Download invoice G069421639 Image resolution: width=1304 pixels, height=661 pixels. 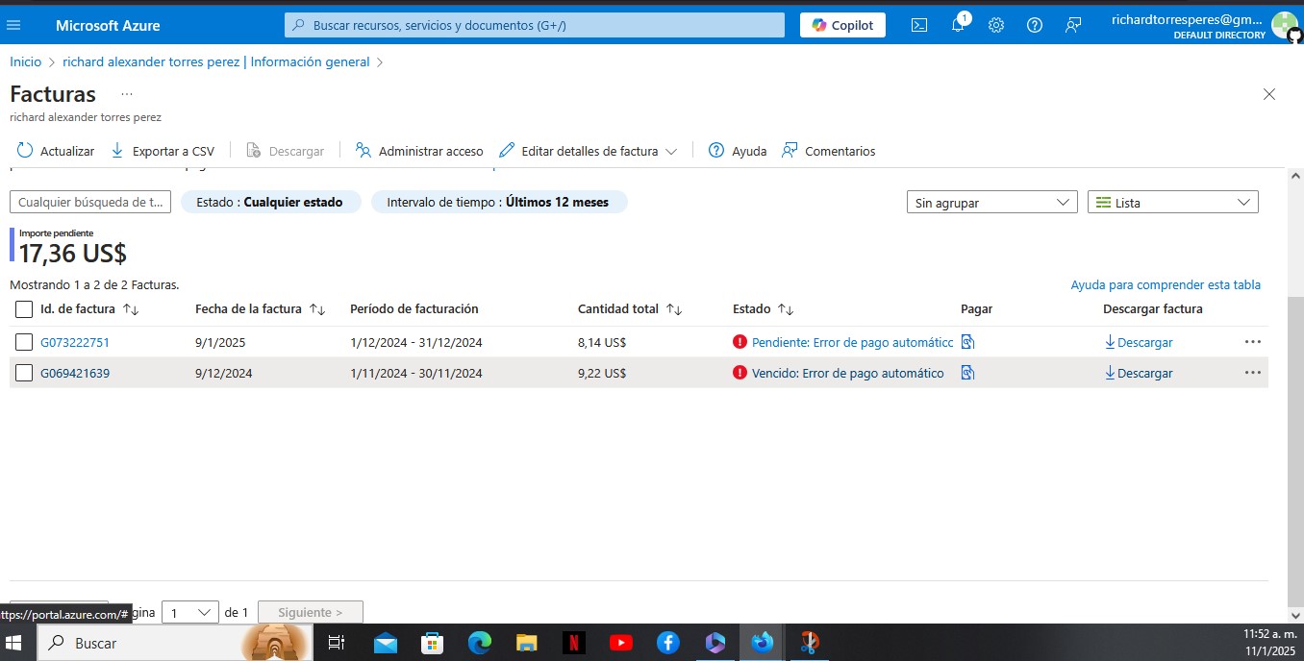pos(1139,373)
